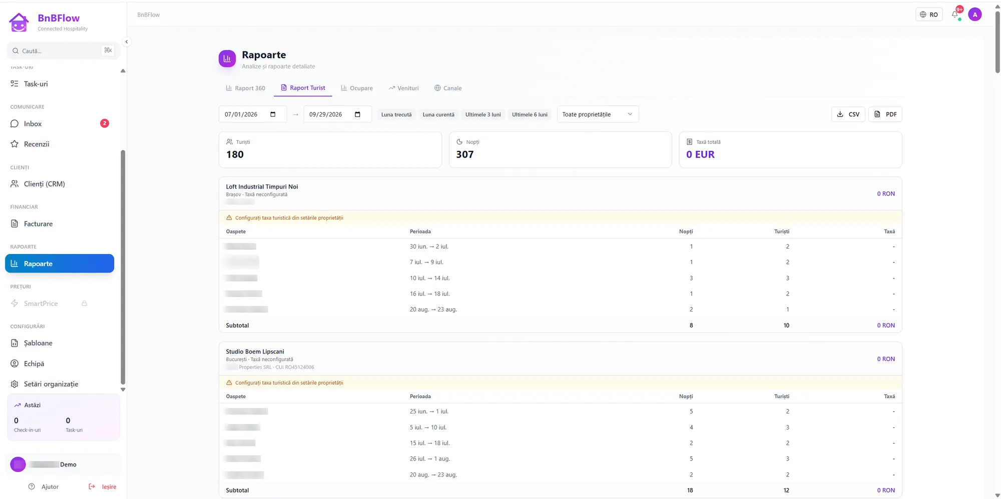The image size is (1001, 499).
Task: Expand the Toate proprietățile dropdown
Action: (x=598, y=114)
